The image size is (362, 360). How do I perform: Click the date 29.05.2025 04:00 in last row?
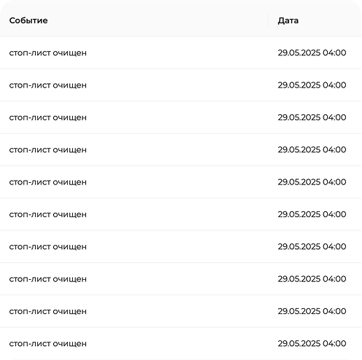click(312, 343)
